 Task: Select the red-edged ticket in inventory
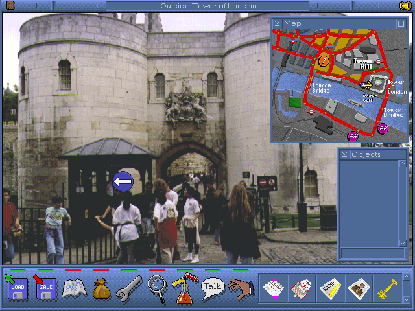(302, 289)
